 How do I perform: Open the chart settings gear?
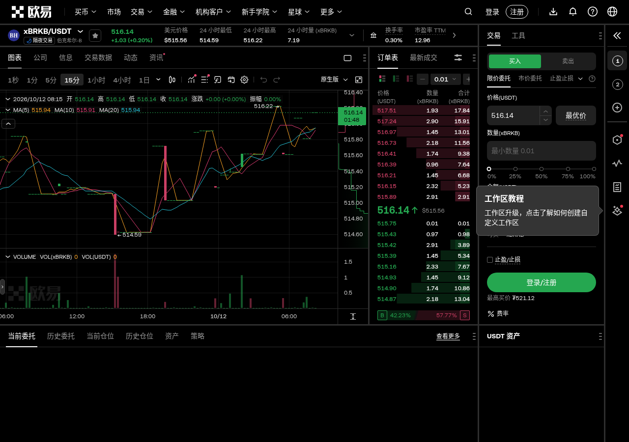(244, 80)
